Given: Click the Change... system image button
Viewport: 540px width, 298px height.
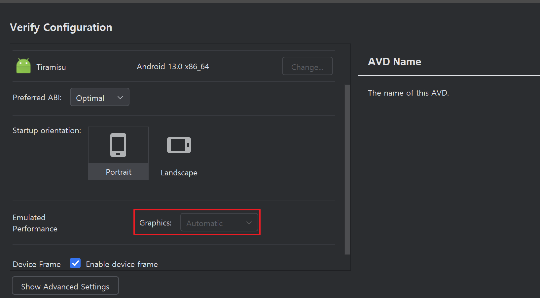Looking at the screenshot, I should tap(307, 66).
